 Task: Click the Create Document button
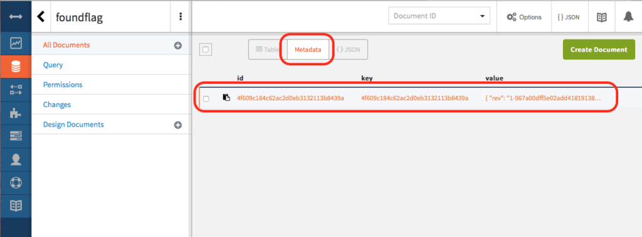(599, 50)
